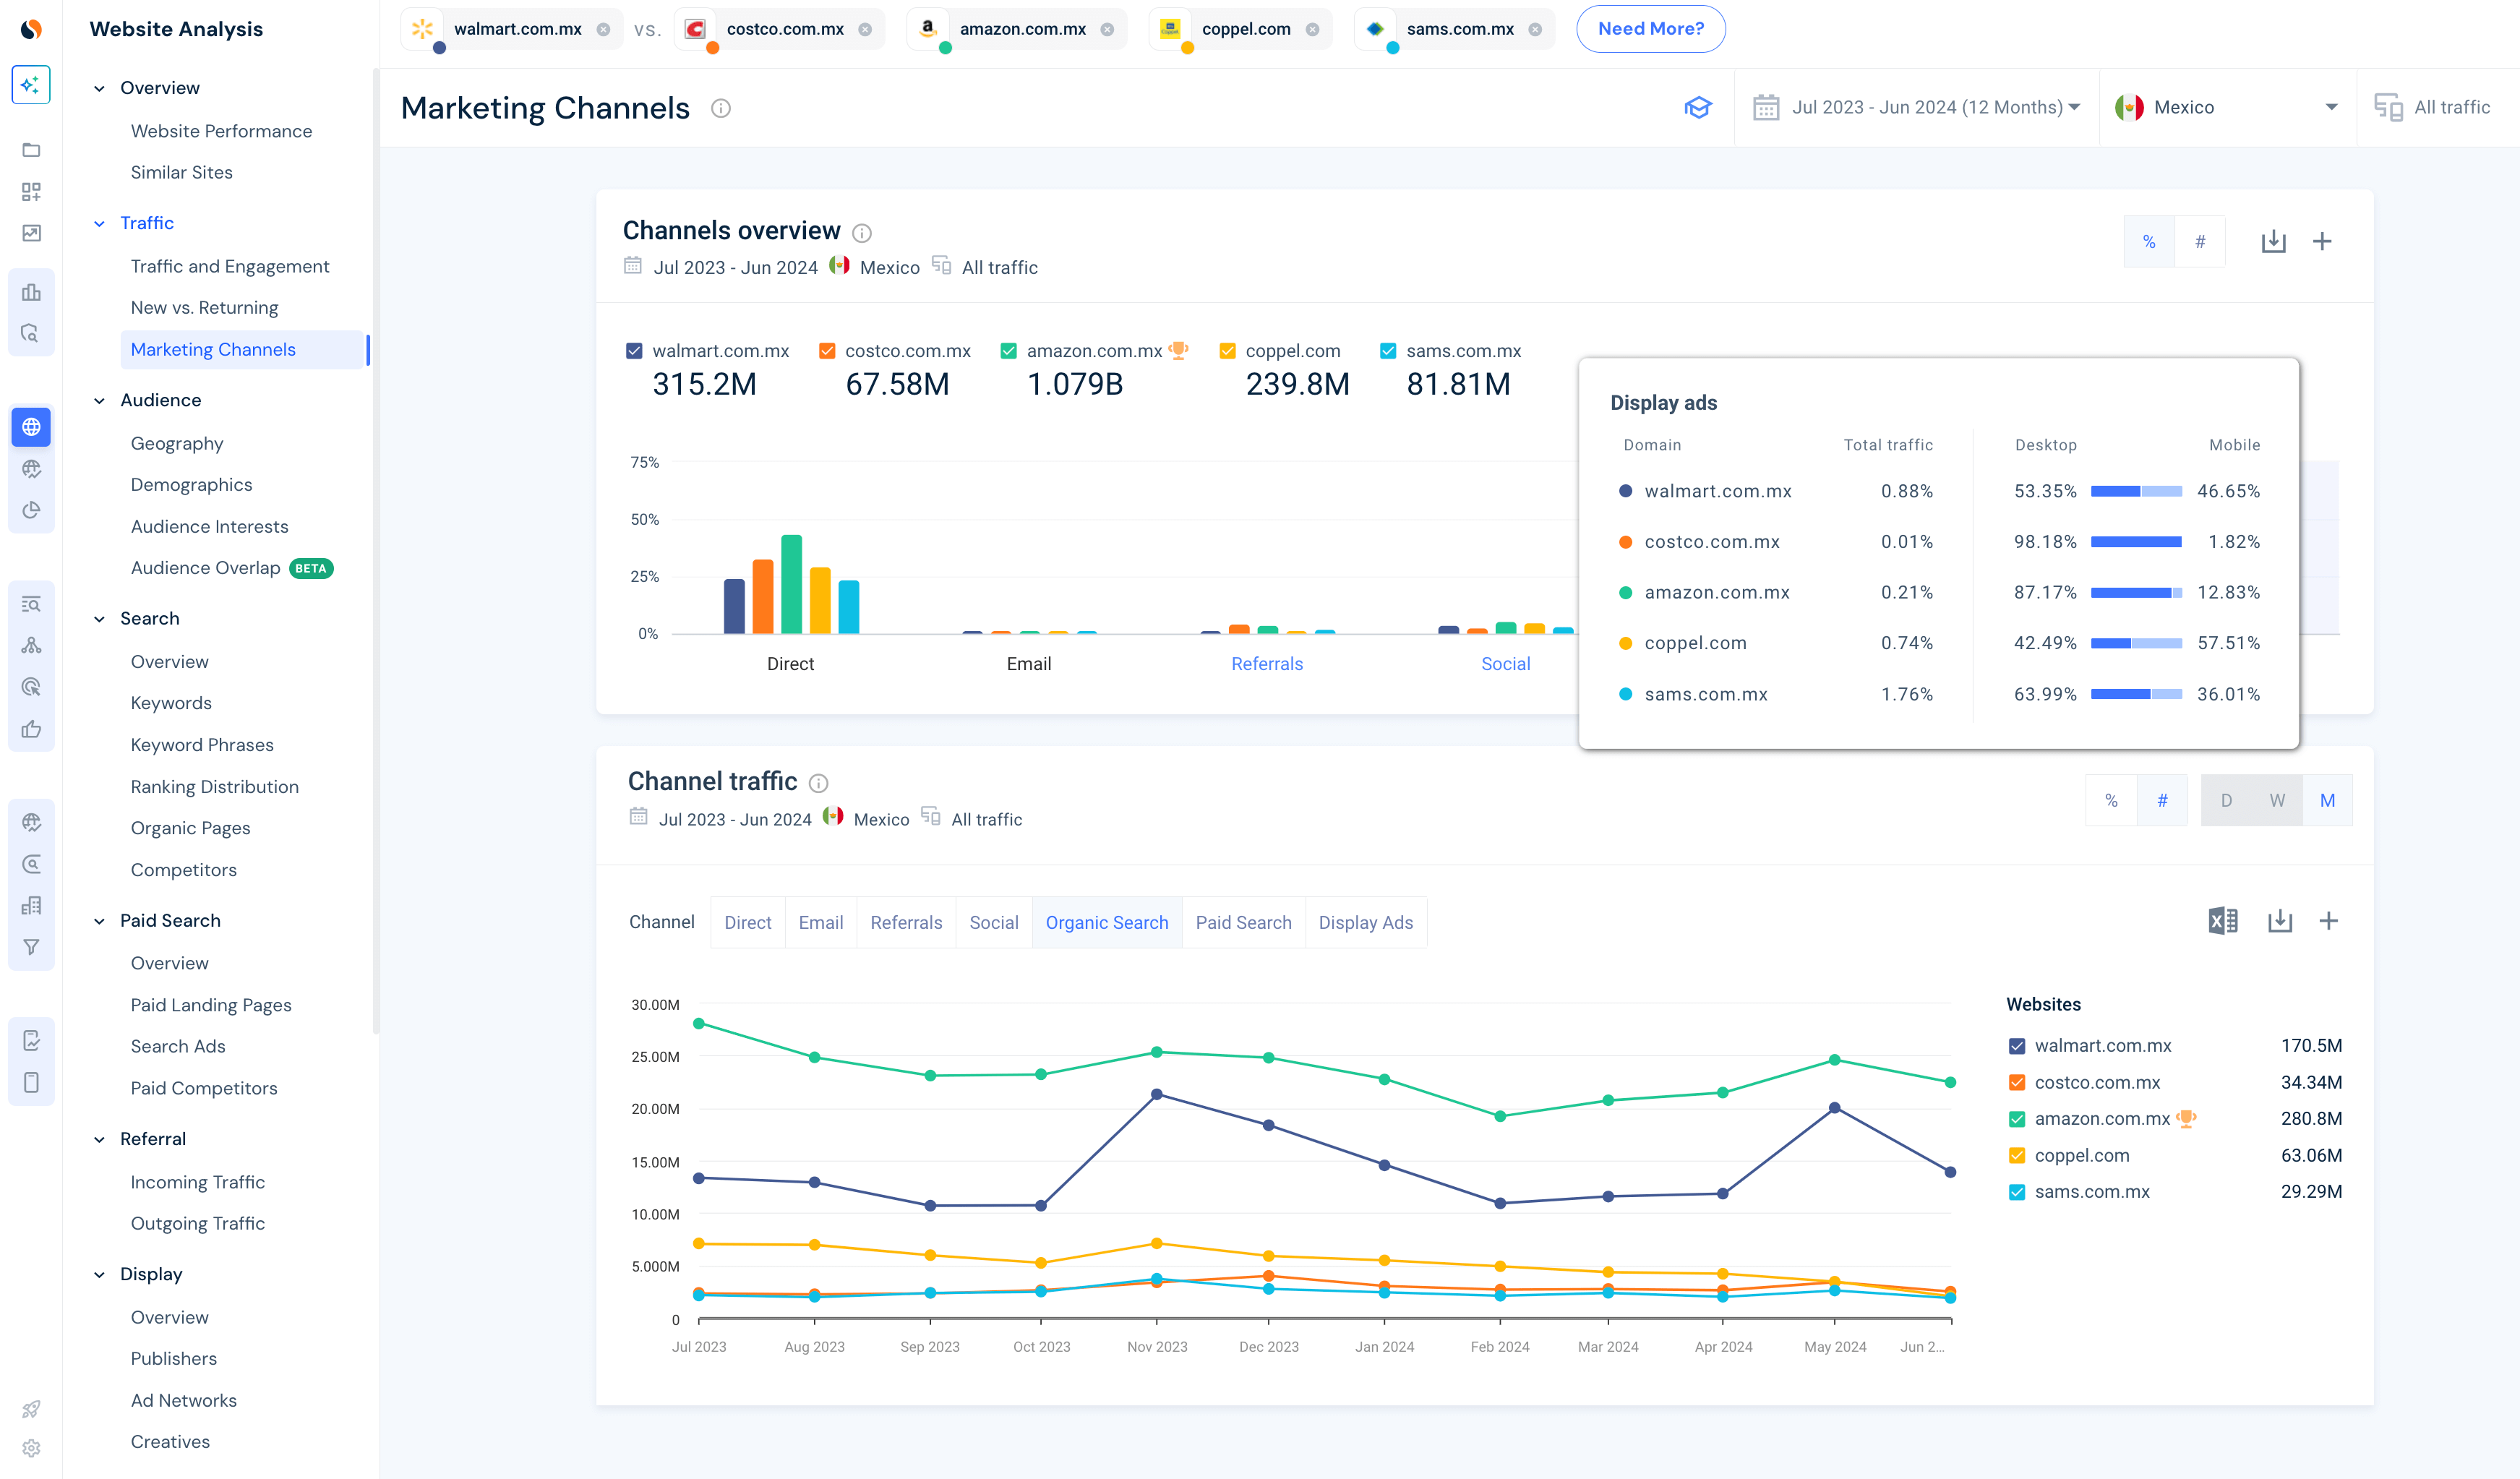Switch to the Direct channel tab
The height and width of the screenshot is (1479, 2520).
point(747,922)
